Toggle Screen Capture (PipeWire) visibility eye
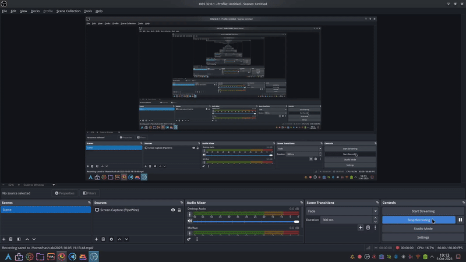 173,210
